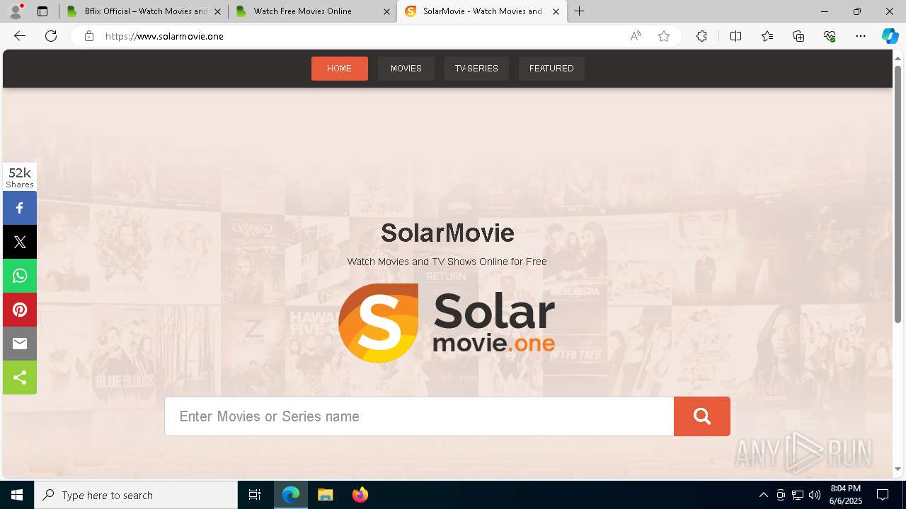The height and width of the screenshot is (509, 906).
Task: Open Edge from taskbar
Action: tap(291, 495)
